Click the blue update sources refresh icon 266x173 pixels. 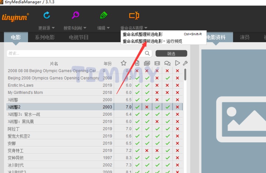coord(47,15)
